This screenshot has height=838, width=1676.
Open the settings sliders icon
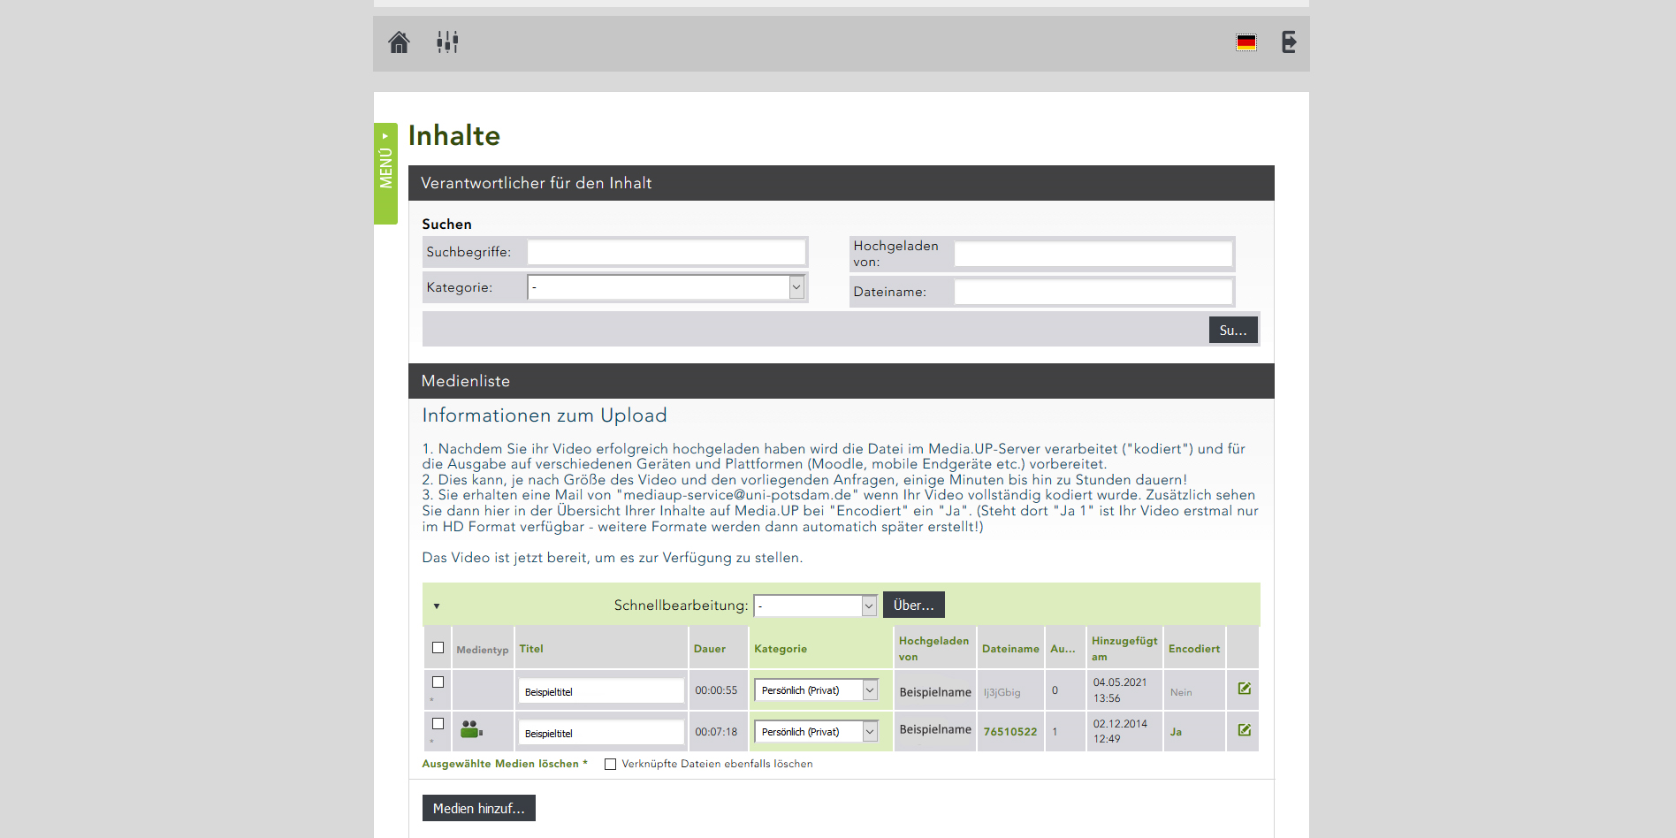coord(447,42)
